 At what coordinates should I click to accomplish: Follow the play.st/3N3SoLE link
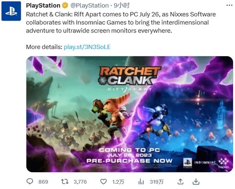coord(87,47)
